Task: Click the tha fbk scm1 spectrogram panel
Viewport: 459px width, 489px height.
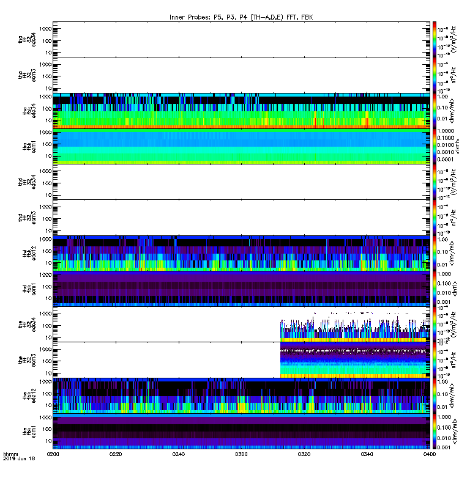Action: tap(241, 147)
